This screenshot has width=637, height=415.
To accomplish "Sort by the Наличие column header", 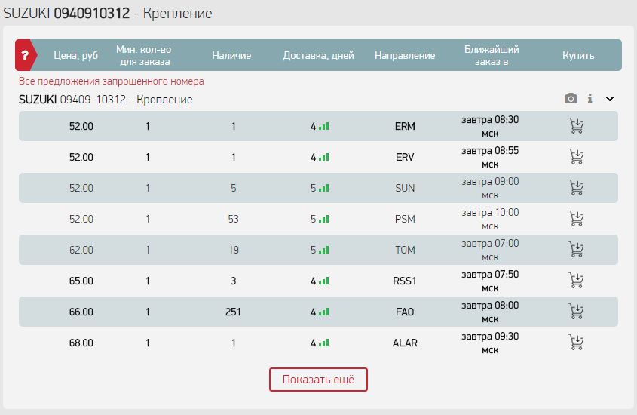I will (x=231, y=55).
